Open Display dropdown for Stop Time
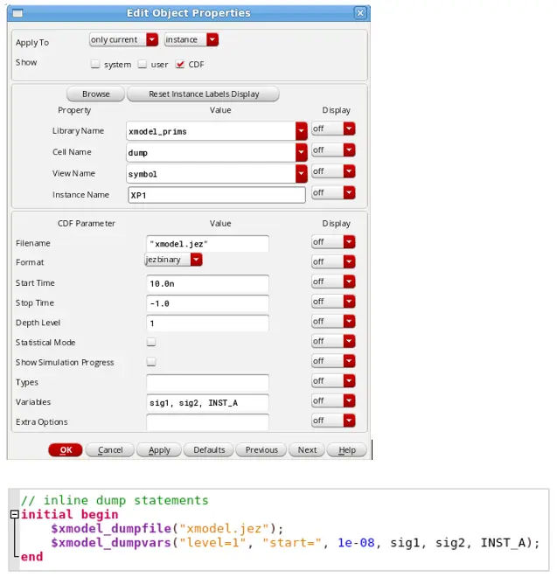Image resolution: width=557 pixels, height=577 pixels. pos(333,302)
